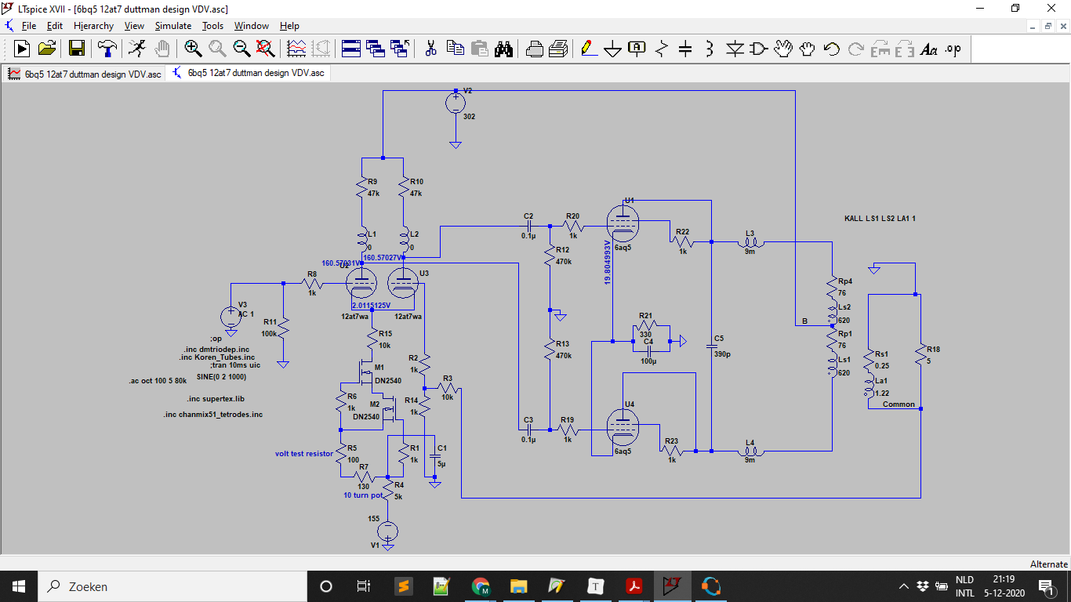Select the Move hand tool

782,49
